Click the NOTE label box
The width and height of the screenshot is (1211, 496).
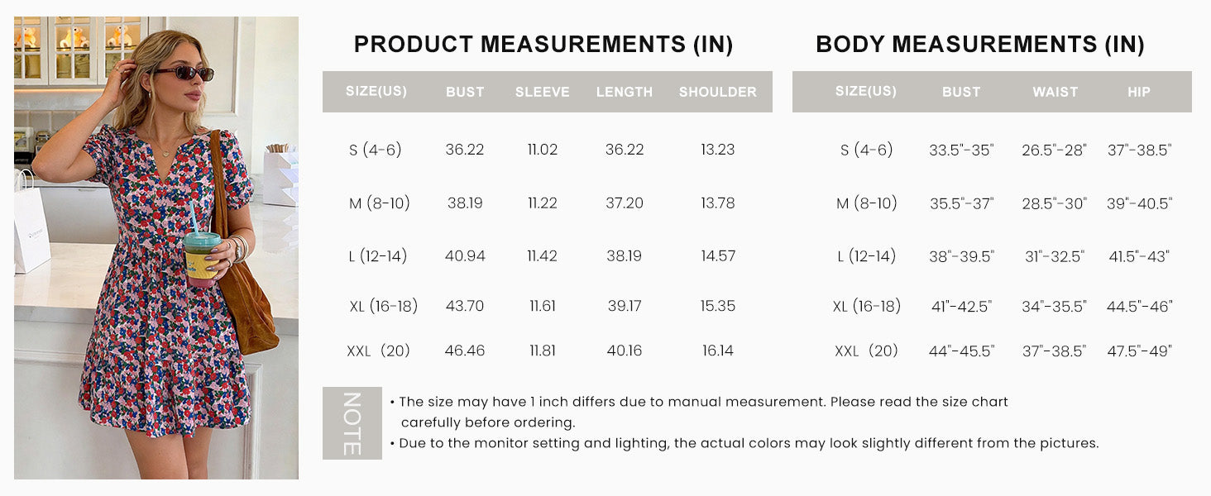(352, 423)
